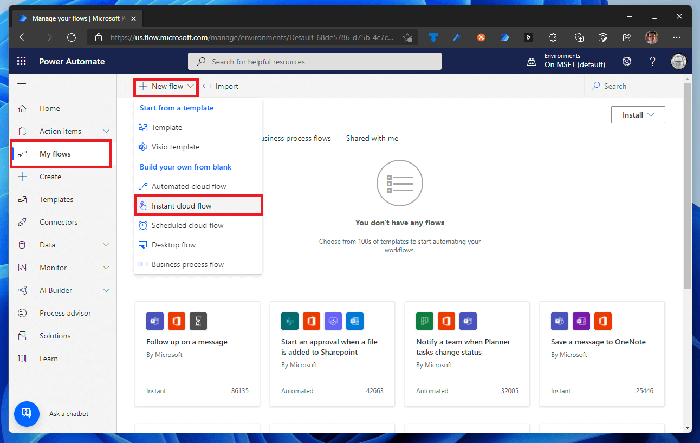The height and width of the screenshot is (443, 700).
Task: Click the Process advisor icon
Action: click(22, 313)
